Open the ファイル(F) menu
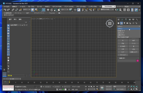Viewport: 143px width, 93px height. [x=6, y=7]
